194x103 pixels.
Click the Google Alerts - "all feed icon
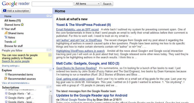(x=6, y=93)
